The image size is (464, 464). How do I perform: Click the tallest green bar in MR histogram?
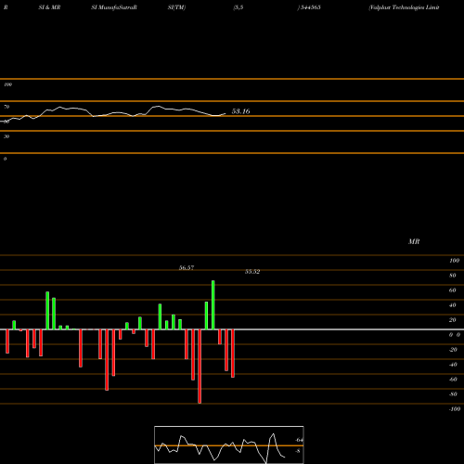pos(213,305)
